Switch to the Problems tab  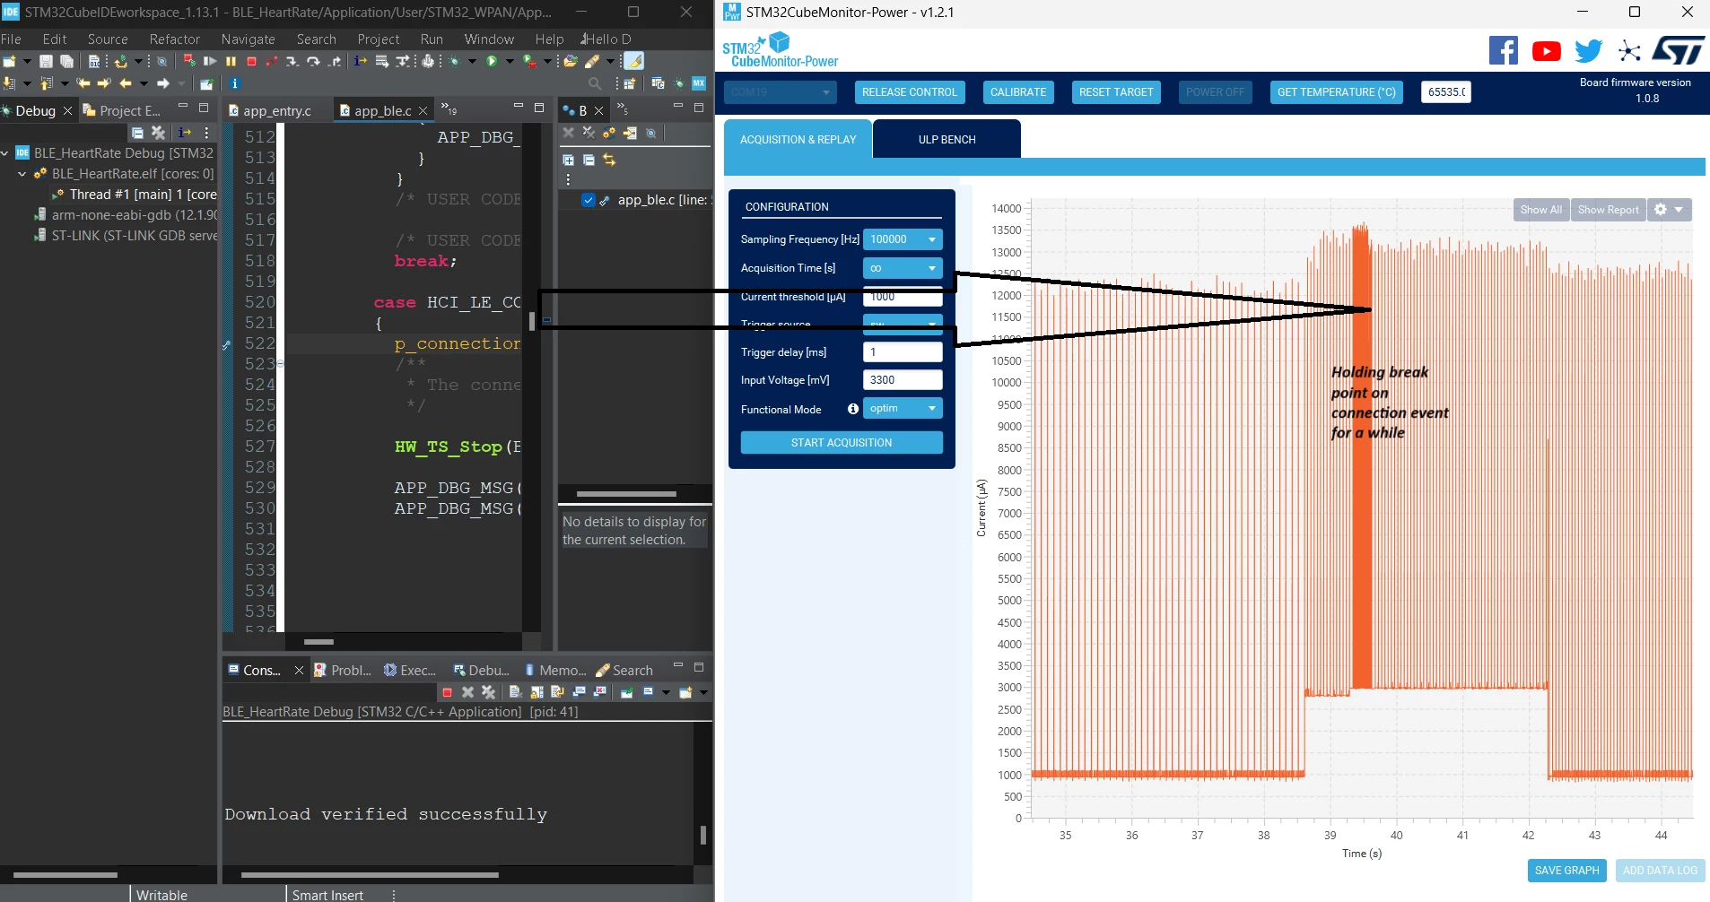tap(342, 670)
